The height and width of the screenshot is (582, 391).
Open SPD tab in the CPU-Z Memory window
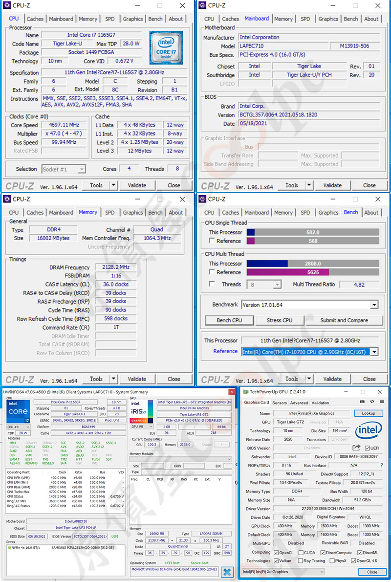[x=110, y=213]
